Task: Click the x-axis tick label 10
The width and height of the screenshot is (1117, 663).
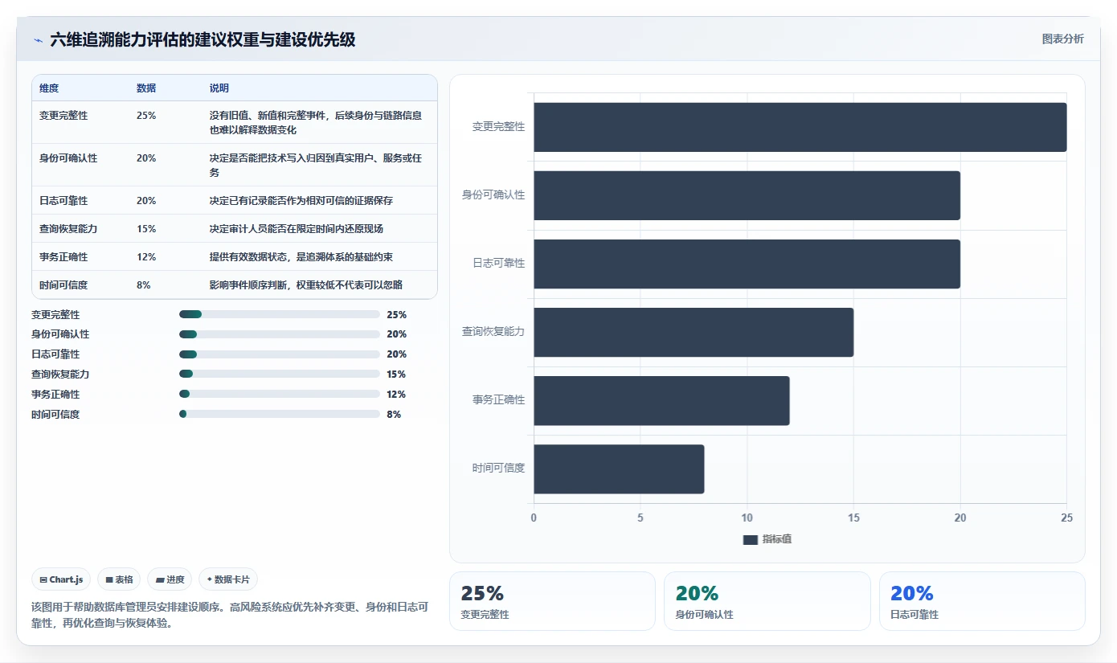Action: 747,518
